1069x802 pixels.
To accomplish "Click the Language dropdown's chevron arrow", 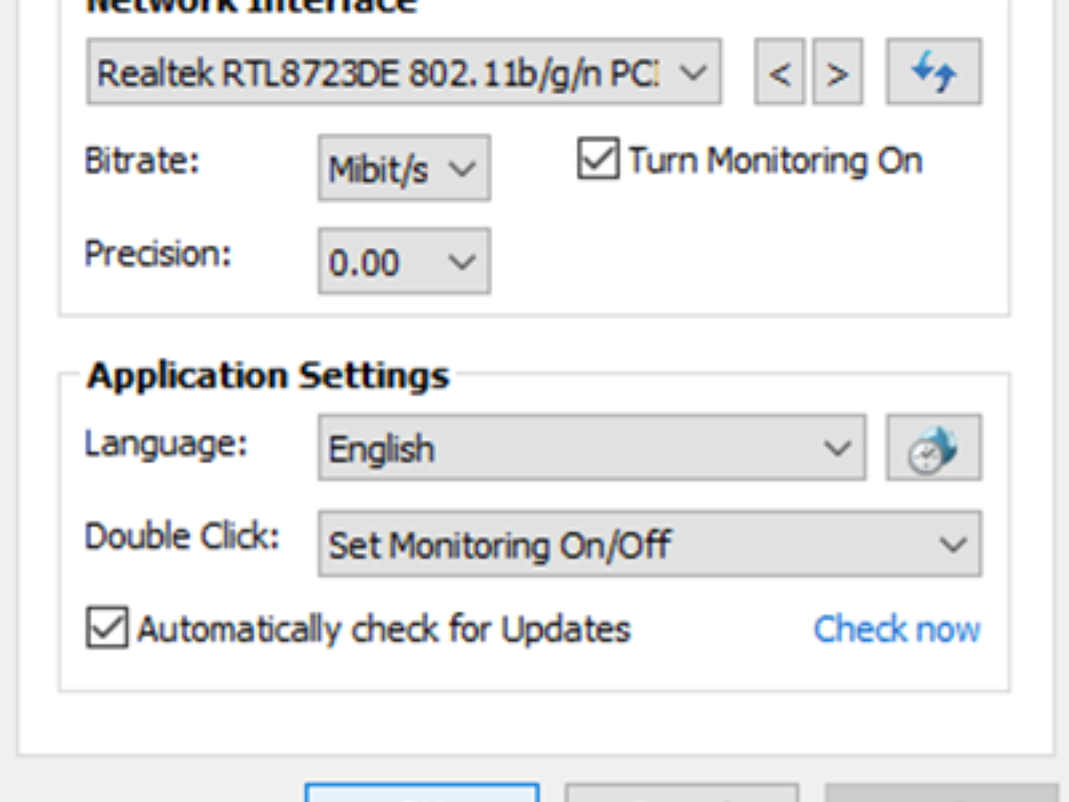I will click(836, 447).
